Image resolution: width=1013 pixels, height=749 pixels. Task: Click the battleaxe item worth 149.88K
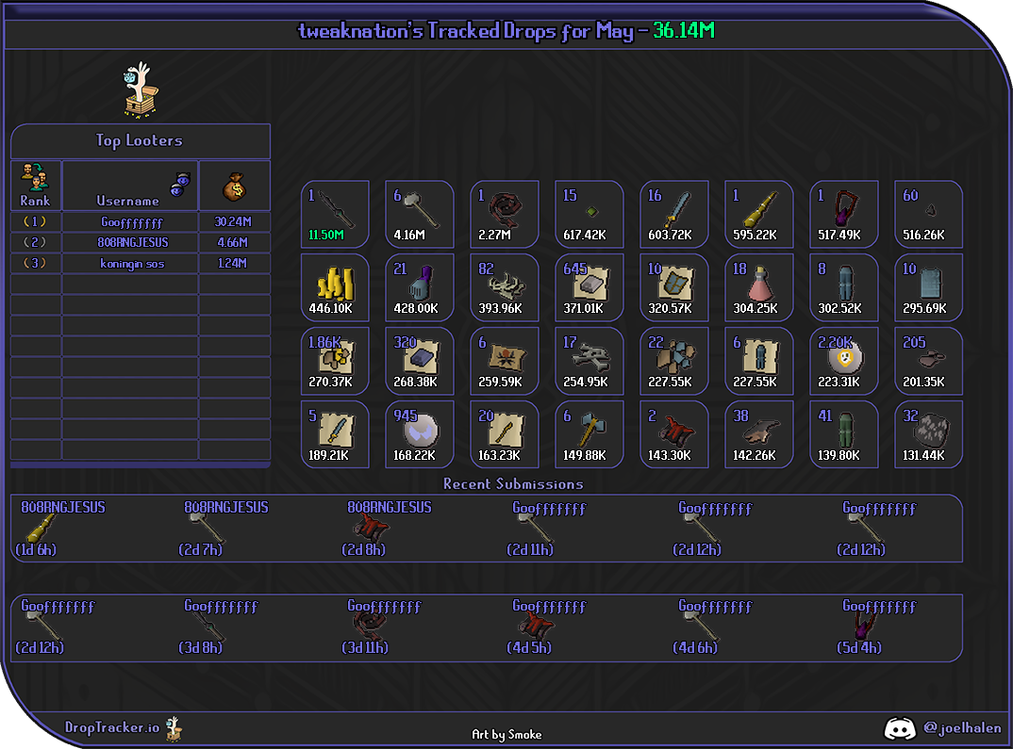(x=590, y=434)
